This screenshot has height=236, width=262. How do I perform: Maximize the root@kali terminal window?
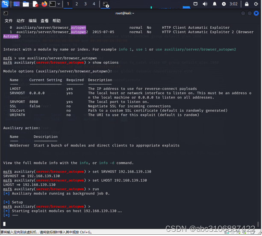coord(250,13)
